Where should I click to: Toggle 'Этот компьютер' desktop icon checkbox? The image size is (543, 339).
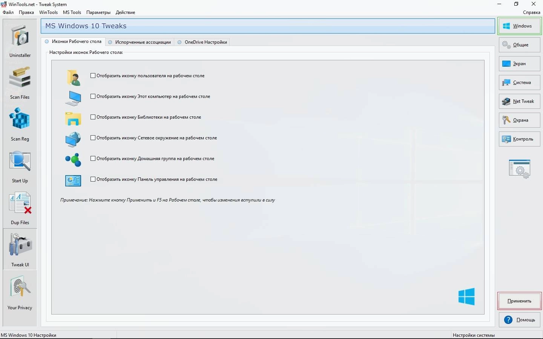93,96
